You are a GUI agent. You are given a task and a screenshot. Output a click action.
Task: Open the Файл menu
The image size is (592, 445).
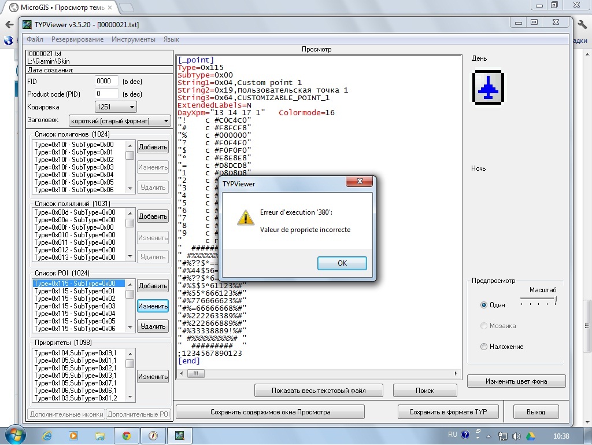(x=35, y=39)
